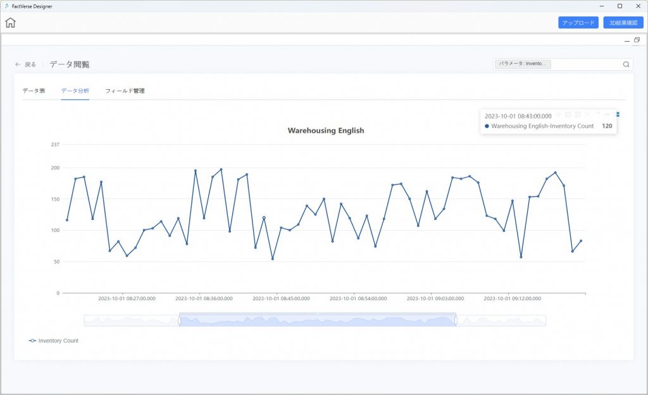Click the パラメータ: Invento... filter tag
Image resolution: width=648 pixels, height=395 pixels.
(x=523, y=64)
